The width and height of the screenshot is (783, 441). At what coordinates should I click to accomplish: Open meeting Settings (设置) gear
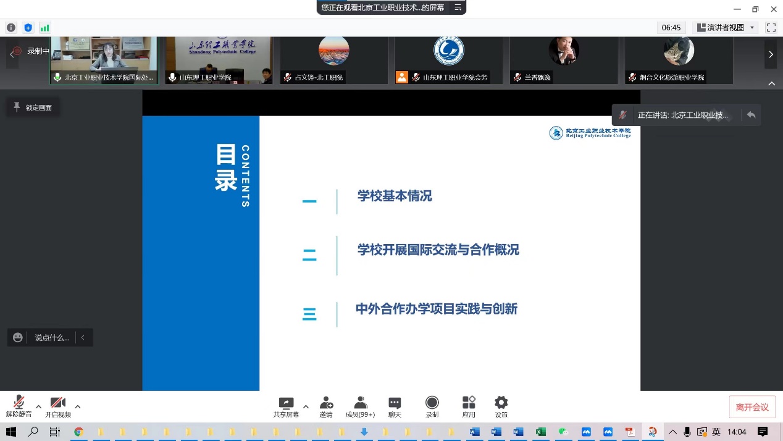coord(501,403)
